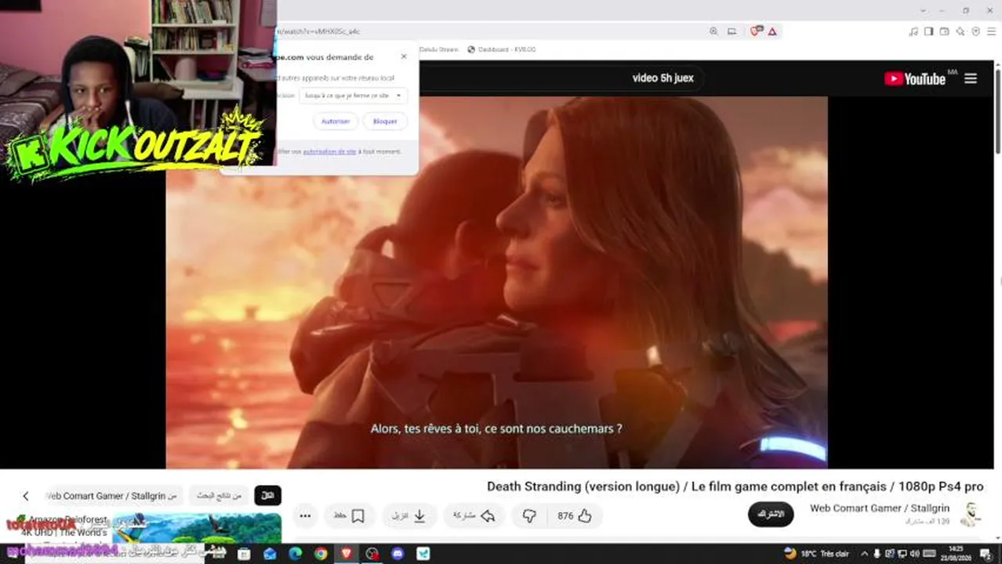Open the Amazon Rainforest 4K video thumbnail

tap(197, 528)
